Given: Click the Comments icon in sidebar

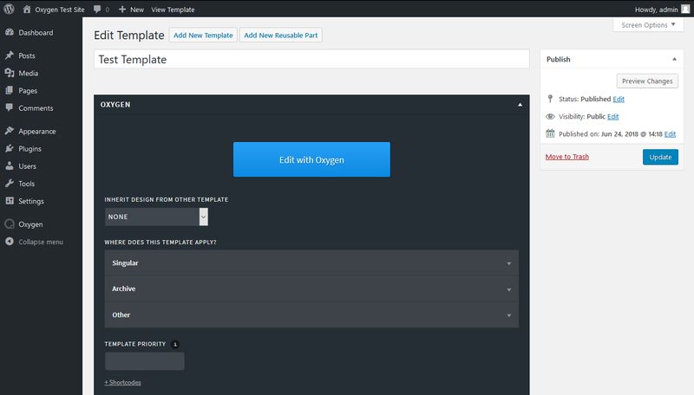Looking at the screenshot, I should [x=10, y=107].
